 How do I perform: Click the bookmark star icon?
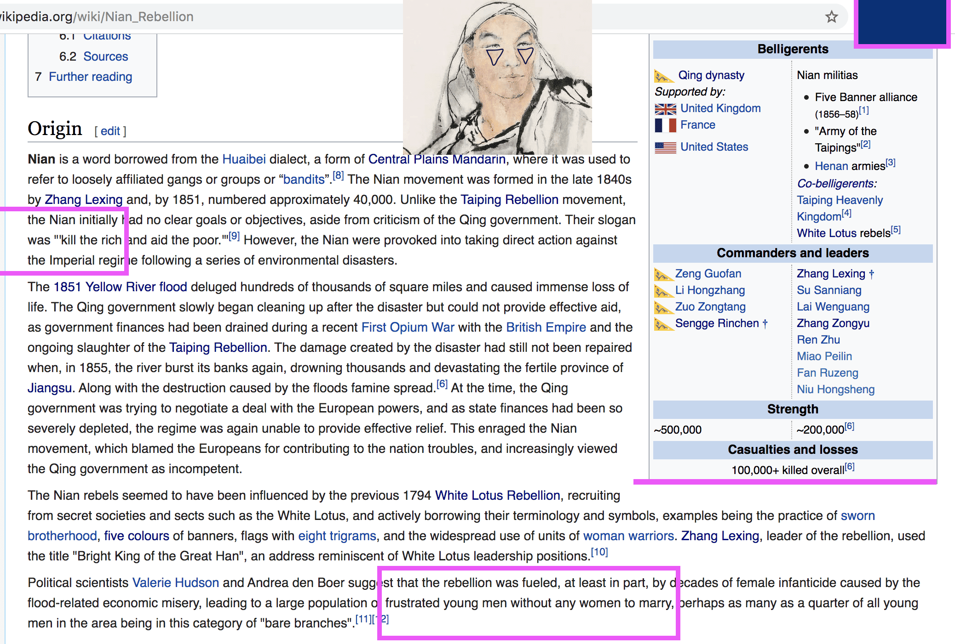tap(831, 17)
